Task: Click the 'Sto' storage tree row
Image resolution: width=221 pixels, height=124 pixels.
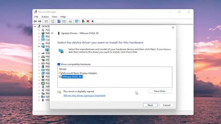Action: click(x=45, y=93)
